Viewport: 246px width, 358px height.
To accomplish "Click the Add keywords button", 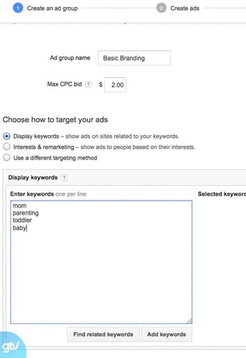I will pyautogui.click(x=167, y=334).
